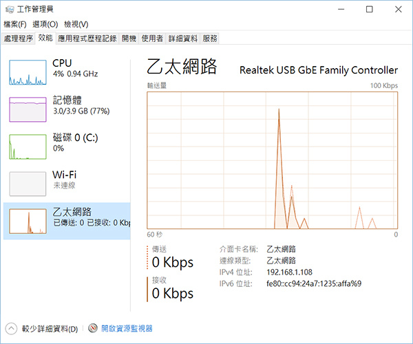
Task: Select the 乙太網路 sidebar graph thumbnail
Action: [x=28, y=220]
